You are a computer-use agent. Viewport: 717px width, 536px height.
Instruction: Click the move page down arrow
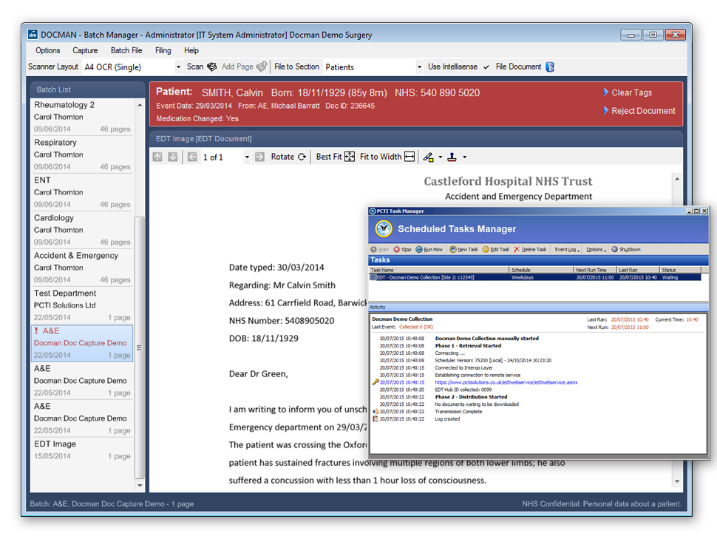[173, 157]
